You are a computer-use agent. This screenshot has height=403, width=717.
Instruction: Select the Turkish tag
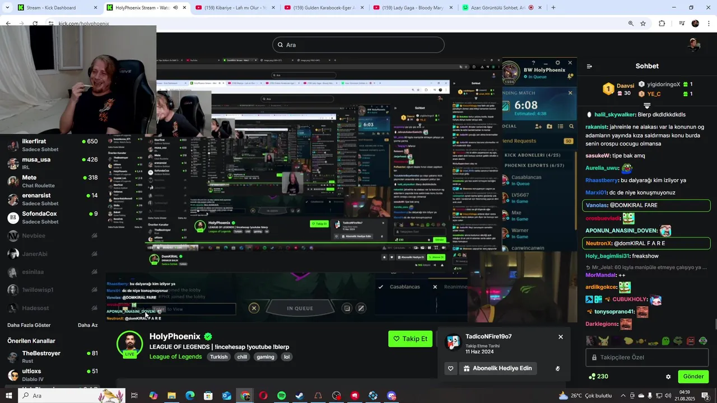click(219, 357)
